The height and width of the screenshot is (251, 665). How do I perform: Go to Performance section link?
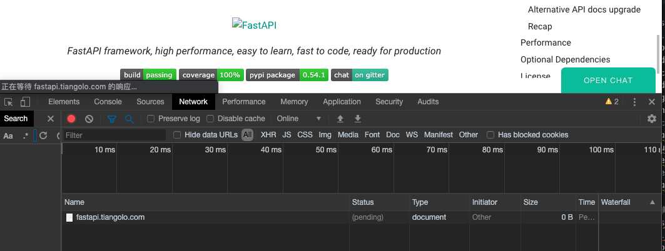pos(546,42)
